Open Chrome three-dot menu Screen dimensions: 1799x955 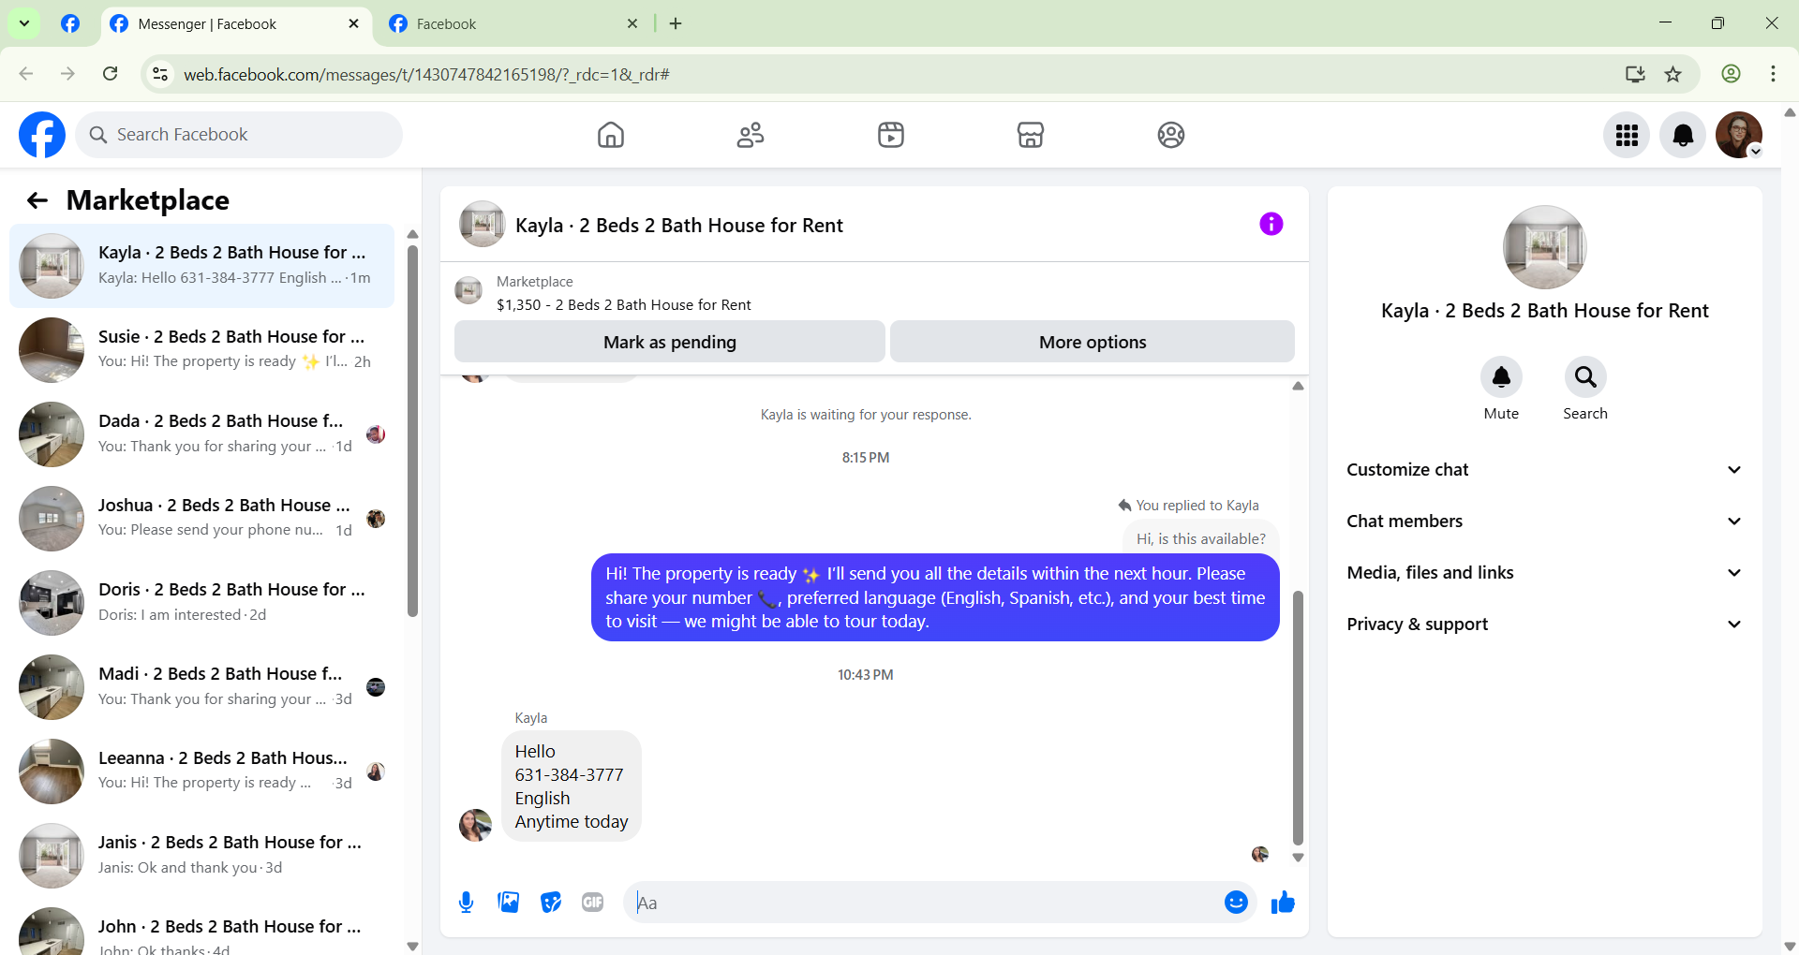coord(1773,74)
